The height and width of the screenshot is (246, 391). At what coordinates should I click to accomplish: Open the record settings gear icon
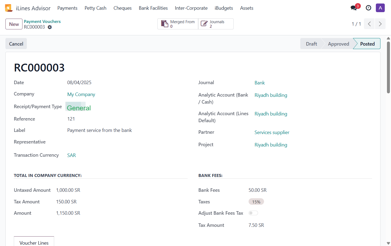click(50, 27)
